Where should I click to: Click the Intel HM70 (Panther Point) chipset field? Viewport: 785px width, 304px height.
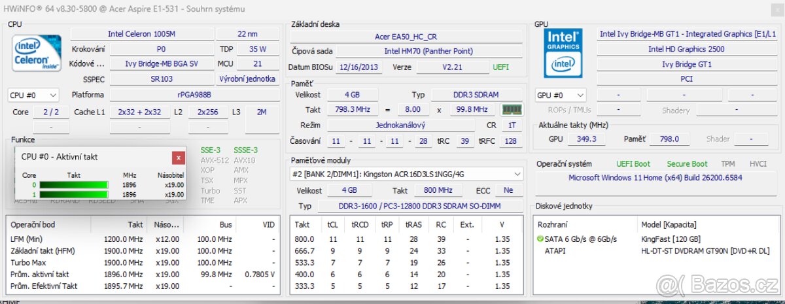tap(429, 52)
